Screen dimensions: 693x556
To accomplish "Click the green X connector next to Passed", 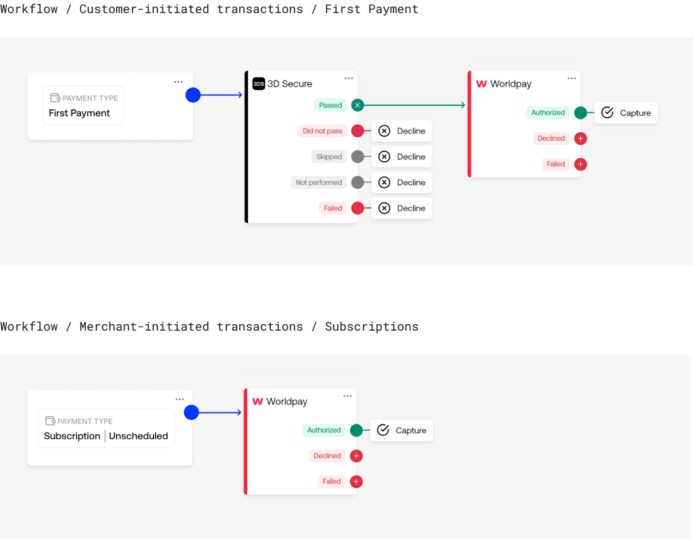I will pos(358,105).
